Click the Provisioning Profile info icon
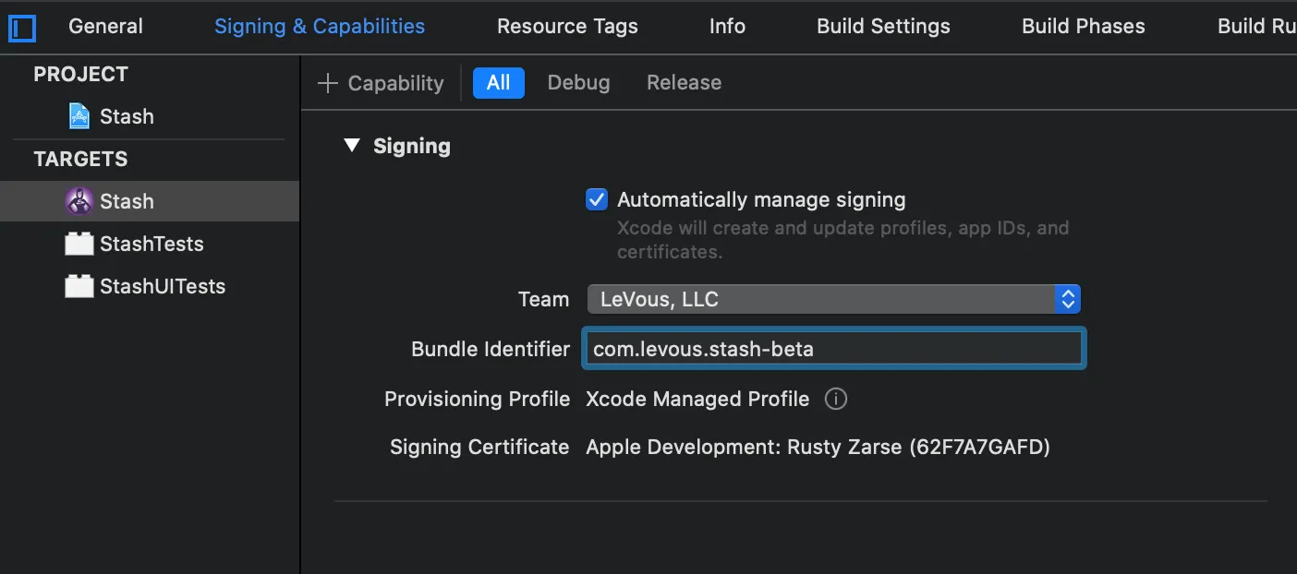This screenshot has height=574, width=1297. [835, 400]
